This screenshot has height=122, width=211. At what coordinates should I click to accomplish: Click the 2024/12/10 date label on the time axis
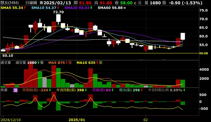(x=11, y=120)
